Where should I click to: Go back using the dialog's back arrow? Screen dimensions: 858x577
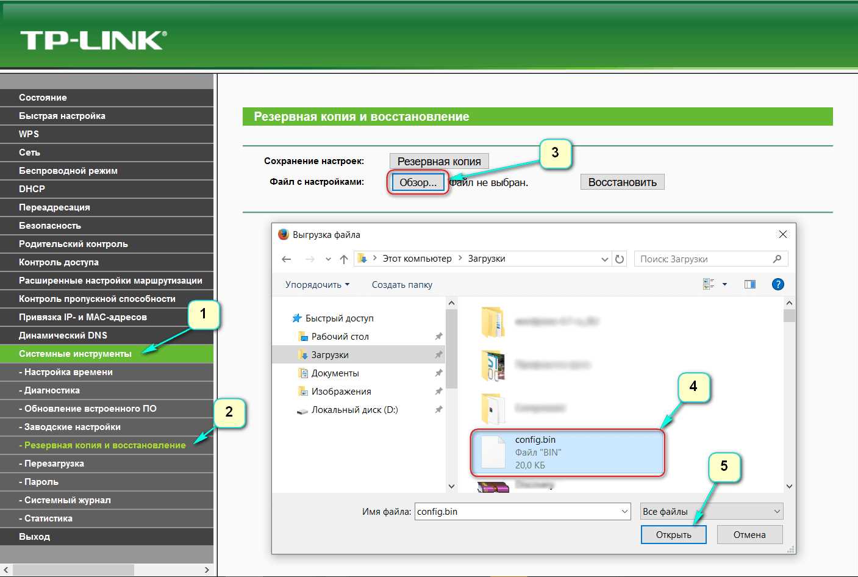pyautogui.click(x=287, y=259)
